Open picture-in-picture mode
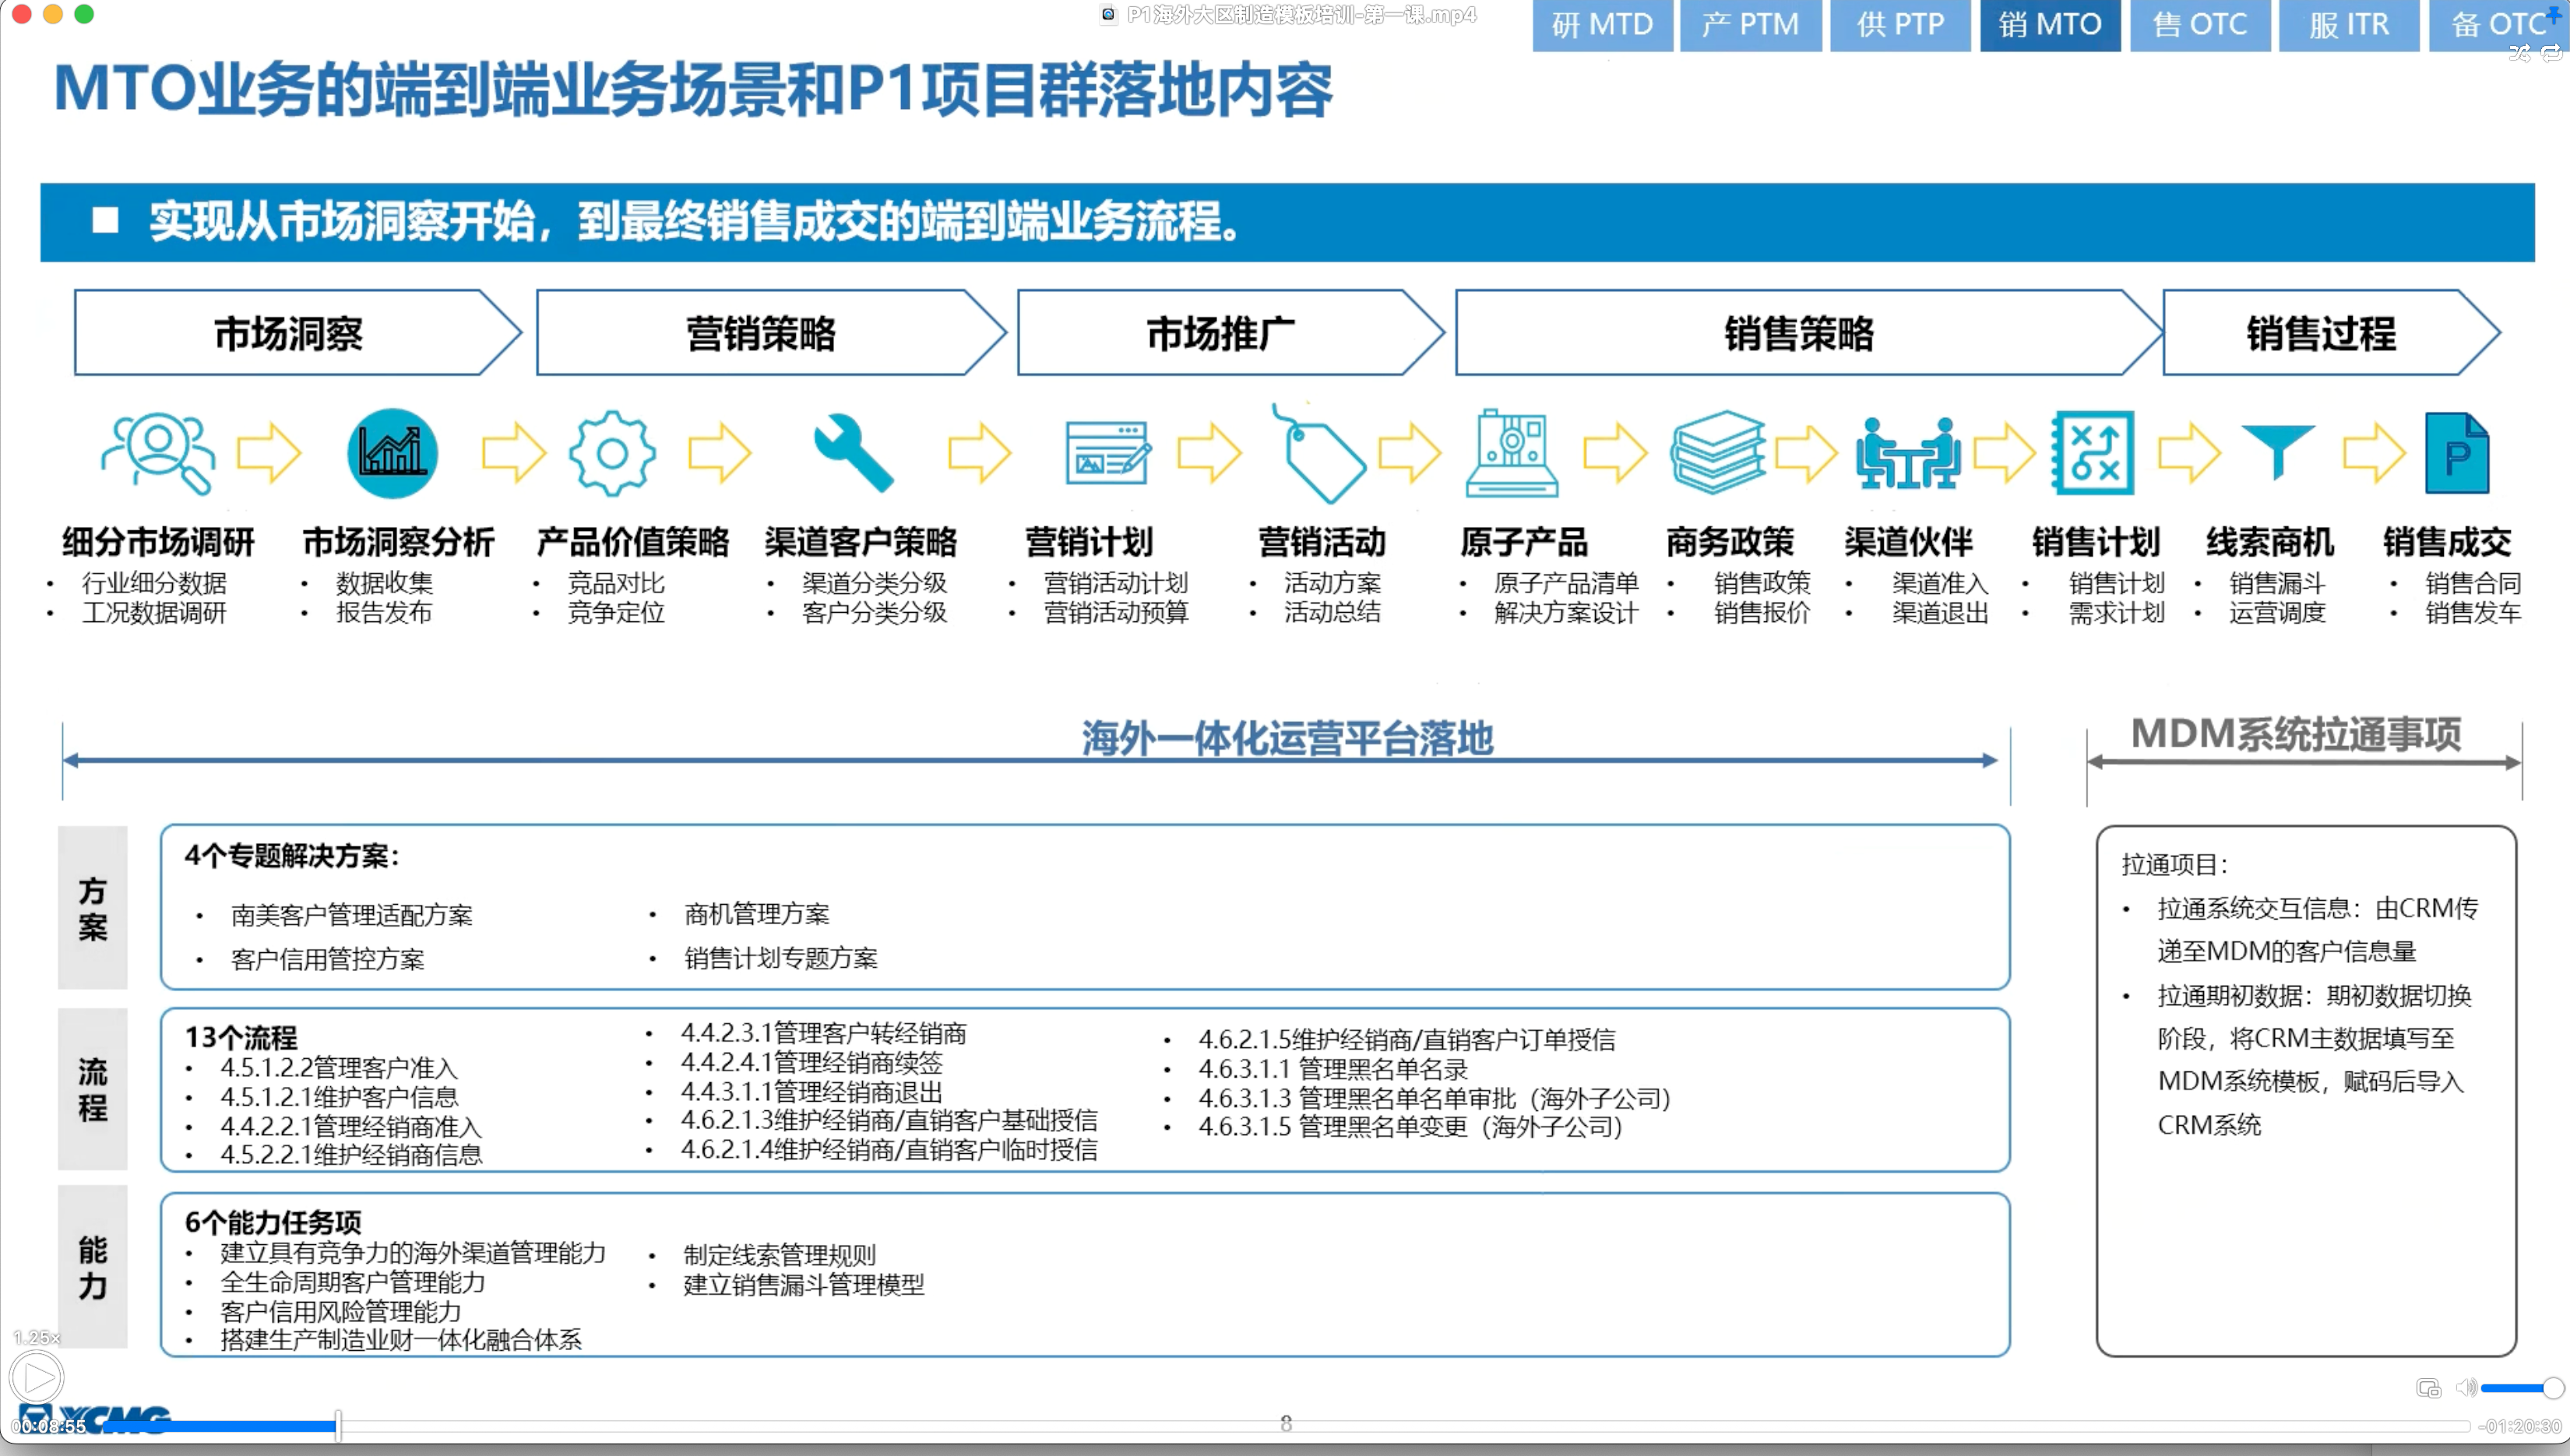The image size is (2570, 1456). (x=2428, y=1388)
